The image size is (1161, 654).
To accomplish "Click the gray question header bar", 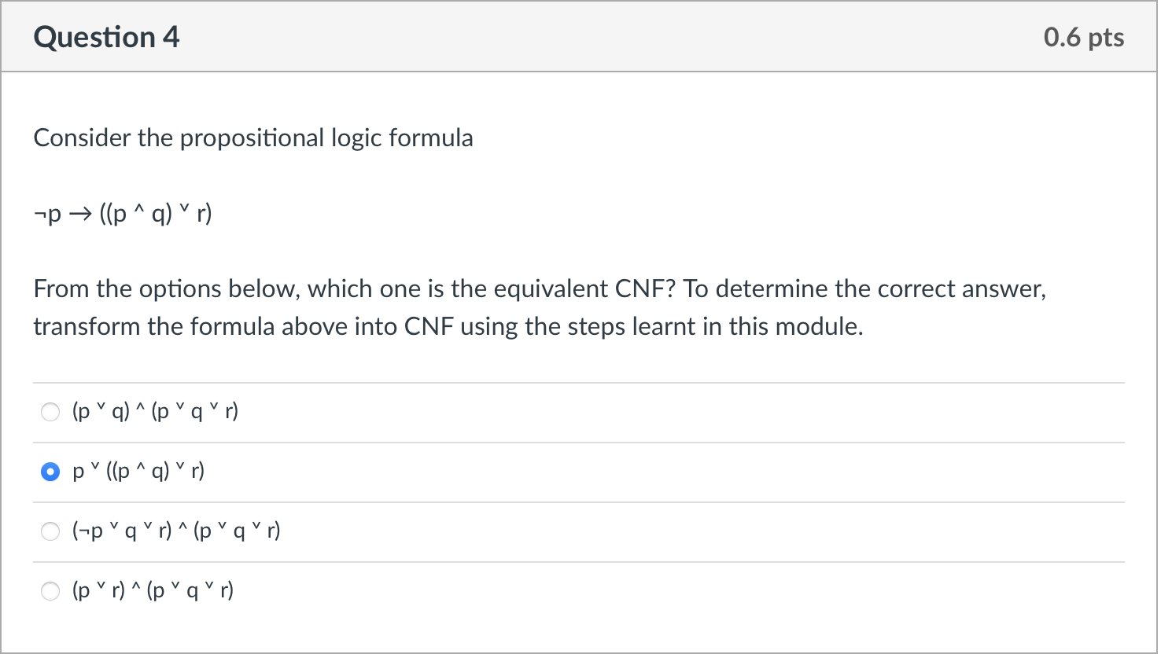I will pos(580,36).
